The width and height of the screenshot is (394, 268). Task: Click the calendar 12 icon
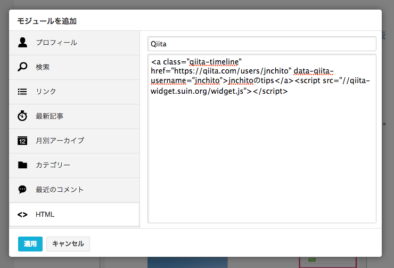pos(22,141)
